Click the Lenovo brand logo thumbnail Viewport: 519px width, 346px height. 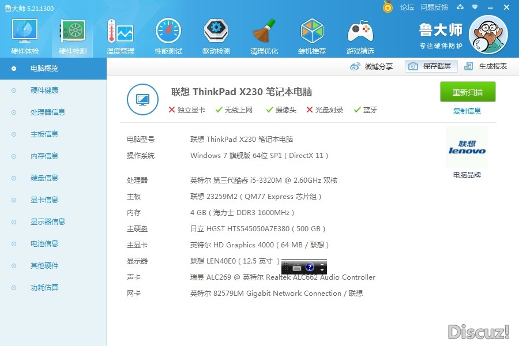467,148
